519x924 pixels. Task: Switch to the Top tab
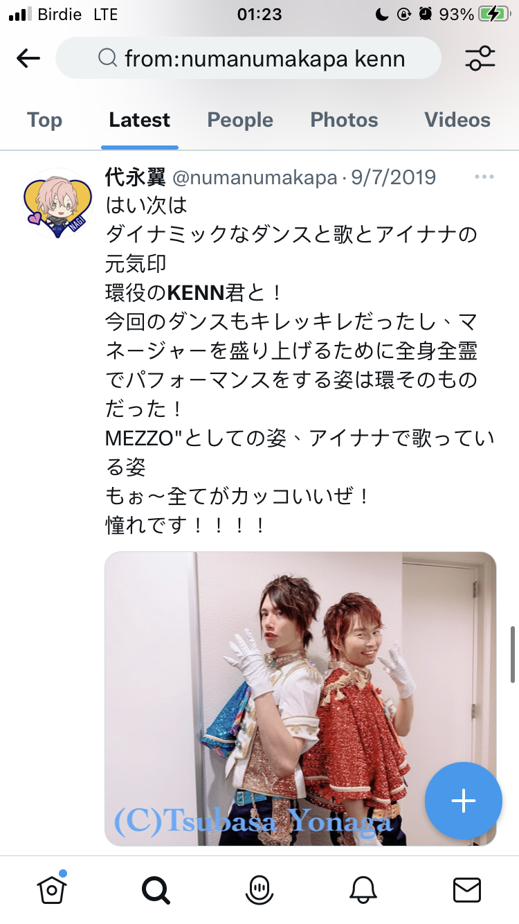tap(44, 120)
